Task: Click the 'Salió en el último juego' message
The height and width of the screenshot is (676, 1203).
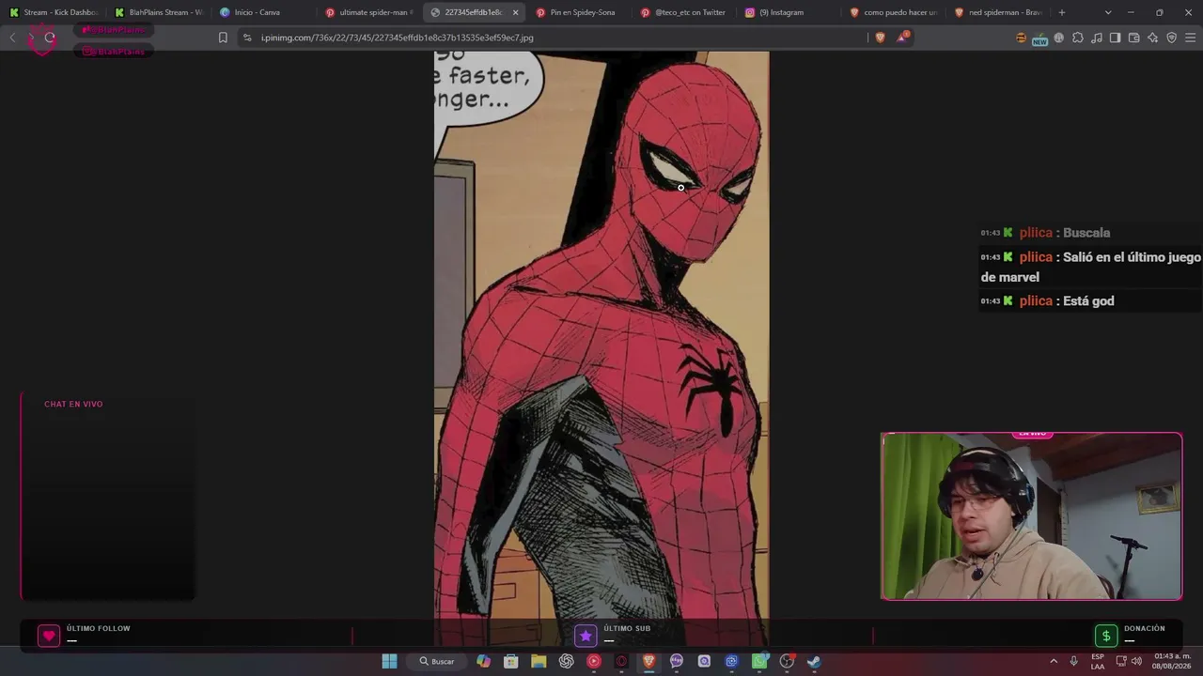Action: click(x=1090, y=267)
